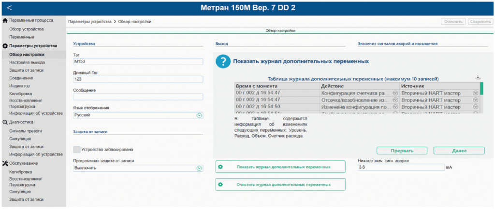This screenshot has height=209, width=495.
Task: Open source dropdown in the Отсечка/возобновление row
Action: click(x=476, y=100)
